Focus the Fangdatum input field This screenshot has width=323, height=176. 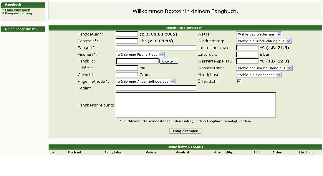point(127,34)
